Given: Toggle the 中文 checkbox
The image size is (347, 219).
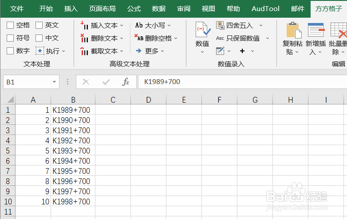Looking at the screenshot, I should (x=39, y=38).
